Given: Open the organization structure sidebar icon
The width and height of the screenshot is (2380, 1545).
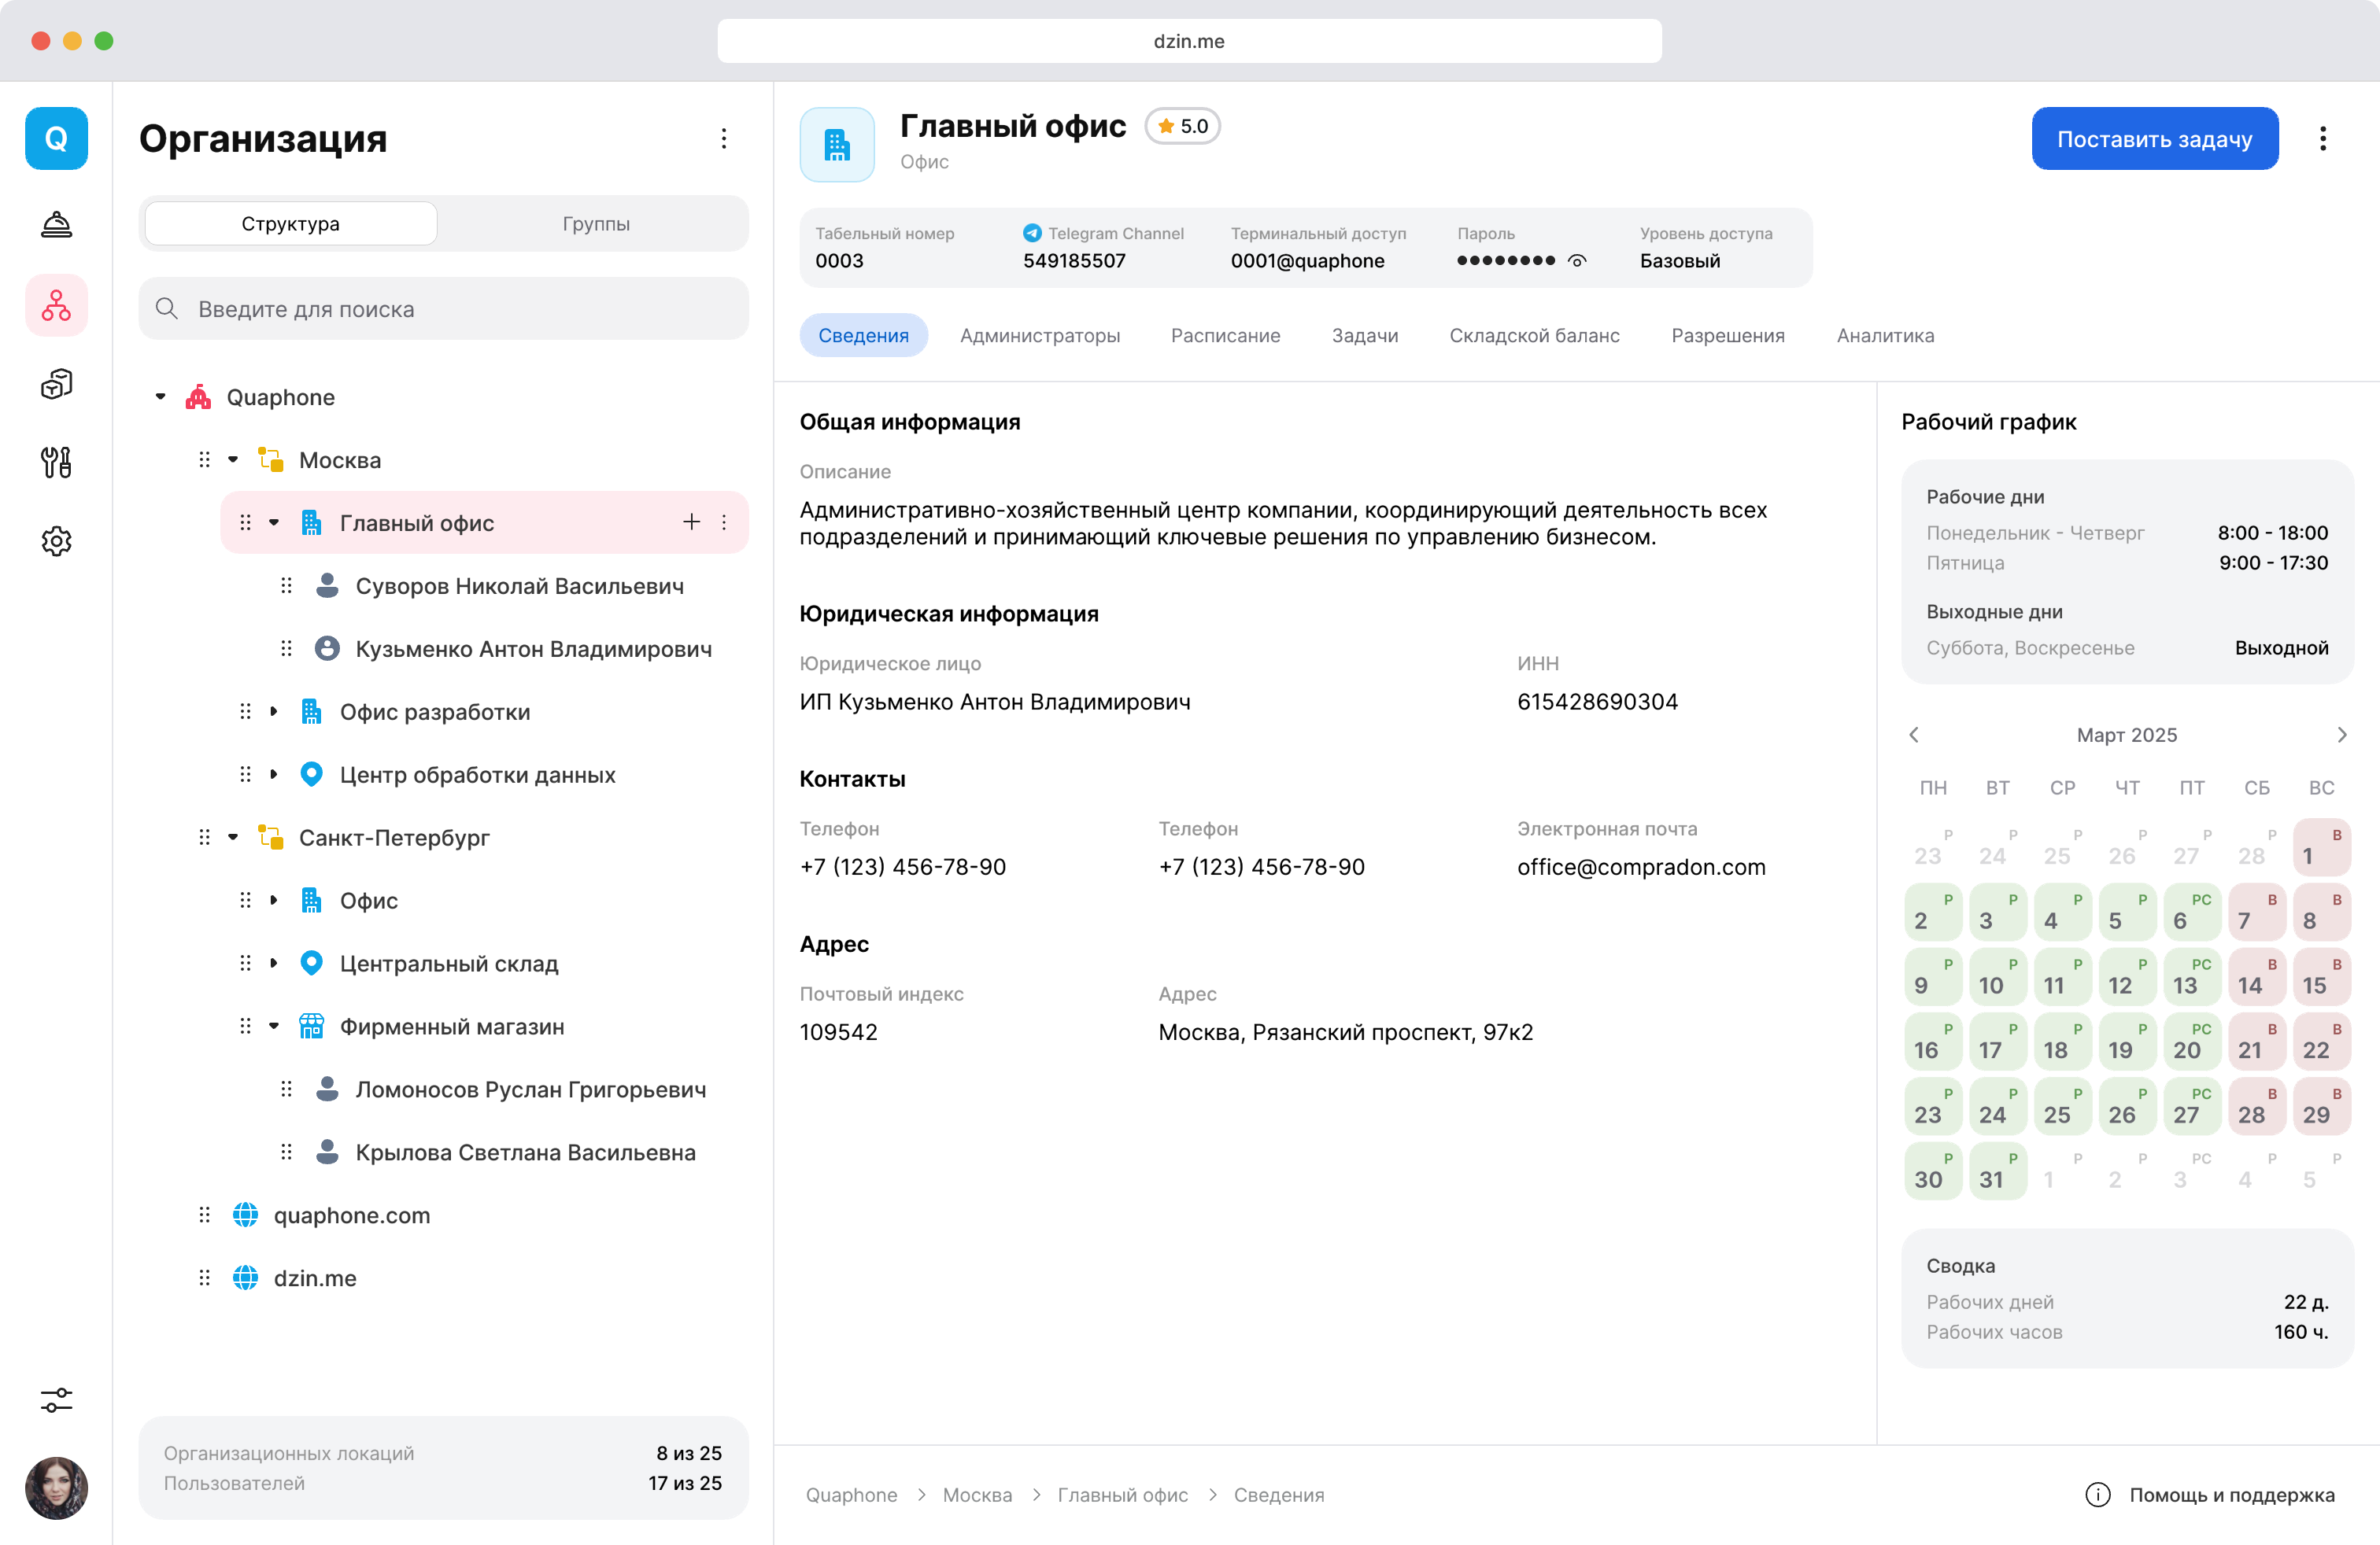Looking at the screenshot, I should pyautogui.click(x=56, y=304).
